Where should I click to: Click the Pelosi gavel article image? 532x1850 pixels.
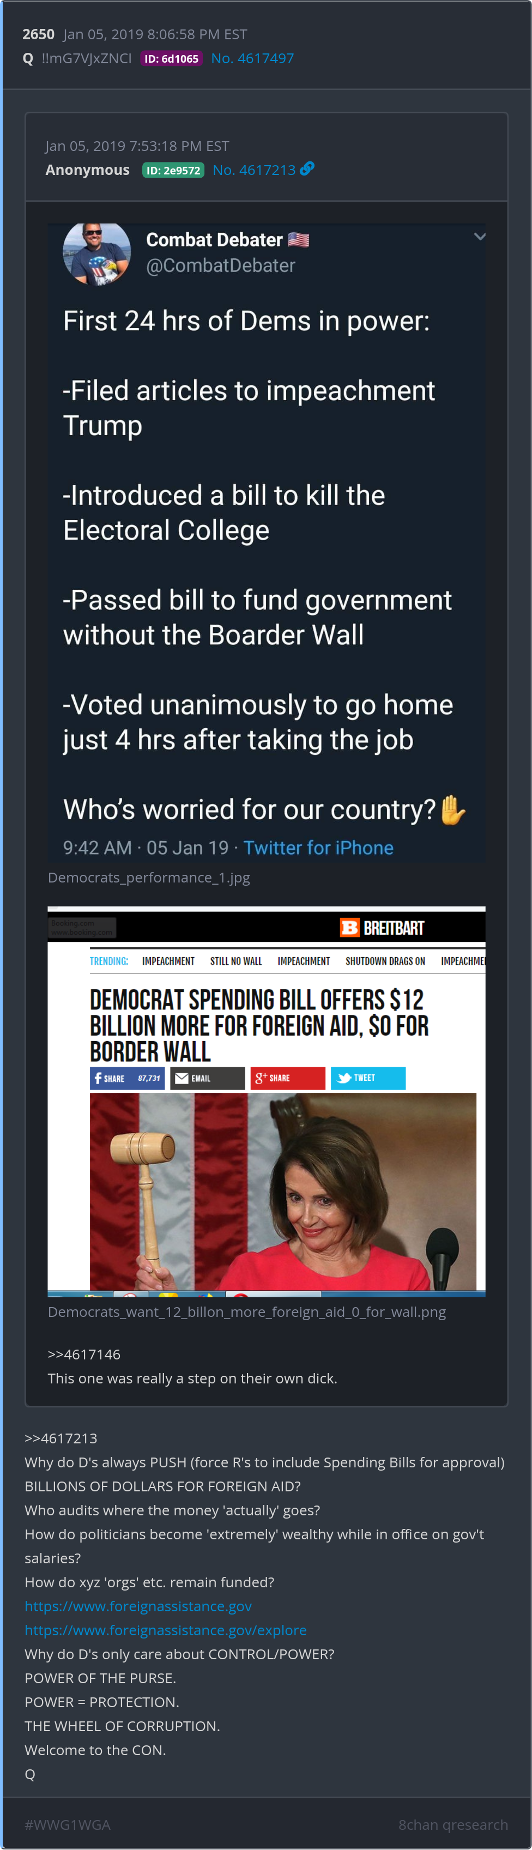point(283,1192)
